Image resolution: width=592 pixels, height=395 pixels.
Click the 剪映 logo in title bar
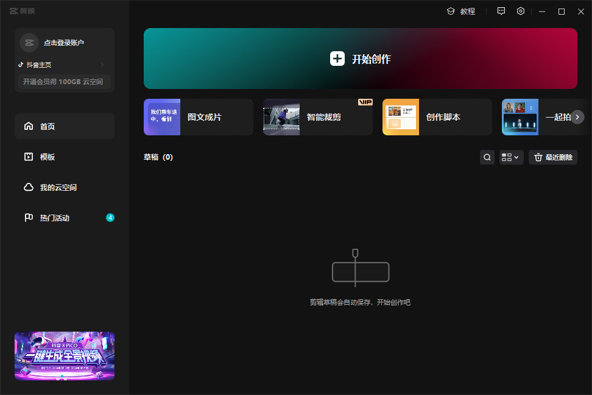[x=23, y=11]
